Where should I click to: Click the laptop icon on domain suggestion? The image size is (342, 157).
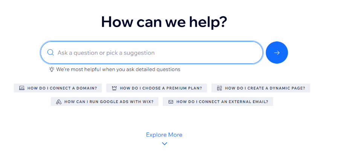22,88
